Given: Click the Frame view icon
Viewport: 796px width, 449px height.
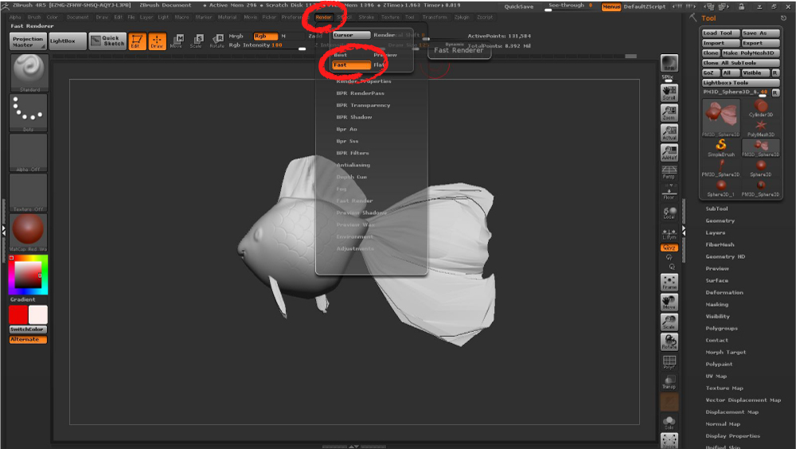Looking at the screenshot, I should [669, 282].
